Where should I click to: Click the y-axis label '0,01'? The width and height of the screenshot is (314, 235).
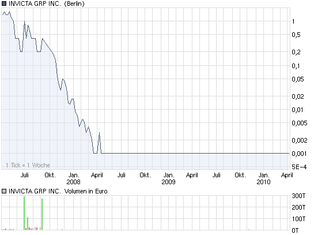297,110
